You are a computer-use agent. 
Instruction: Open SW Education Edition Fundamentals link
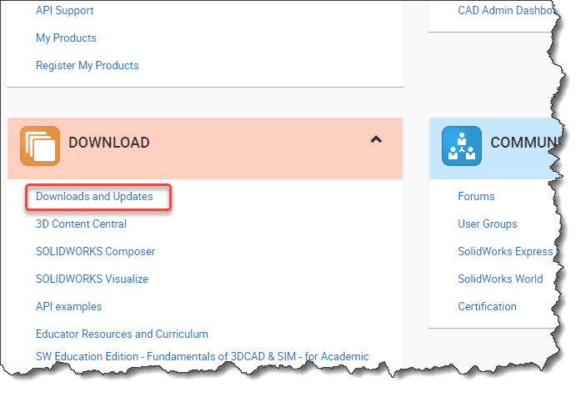[202, 356]
